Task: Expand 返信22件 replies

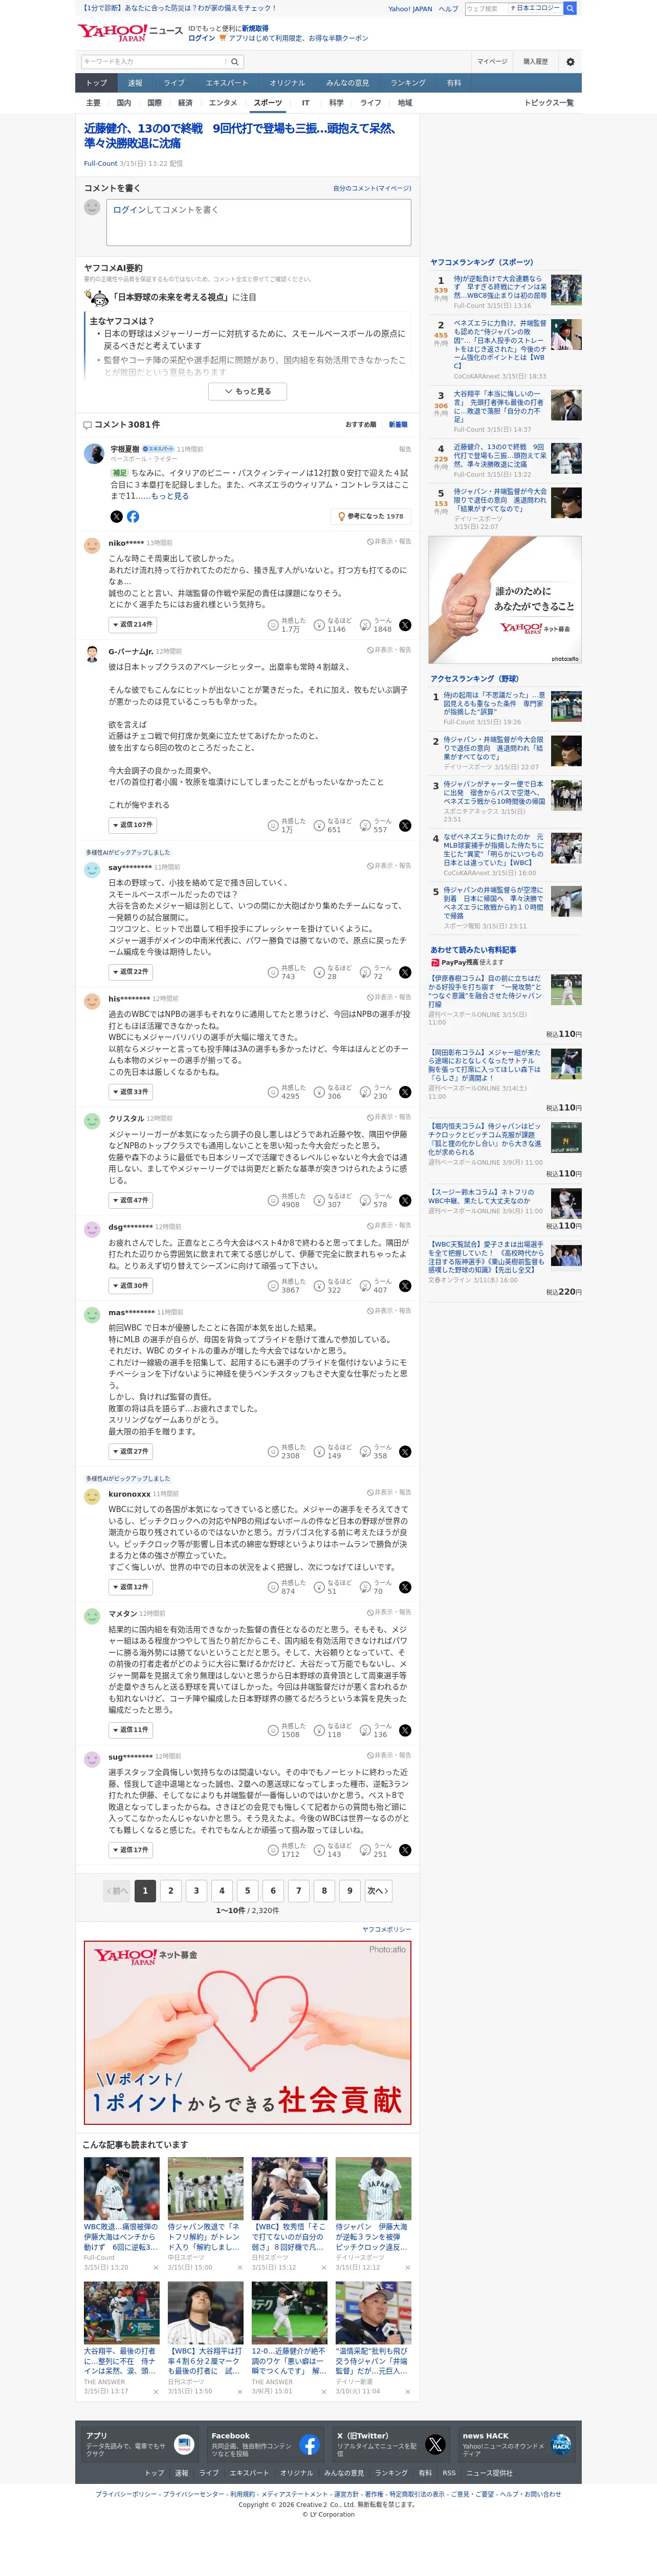Action: (130, 972)
